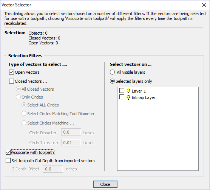Uncheck the Open Vectors checkbox
Image resolution: width=210 pixels, height=190 pixels.
point(11,72)
